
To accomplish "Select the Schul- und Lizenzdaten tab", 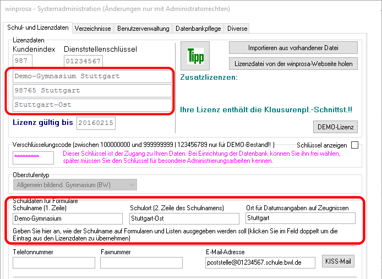I will pyautogui.click(x=38, y=28).
